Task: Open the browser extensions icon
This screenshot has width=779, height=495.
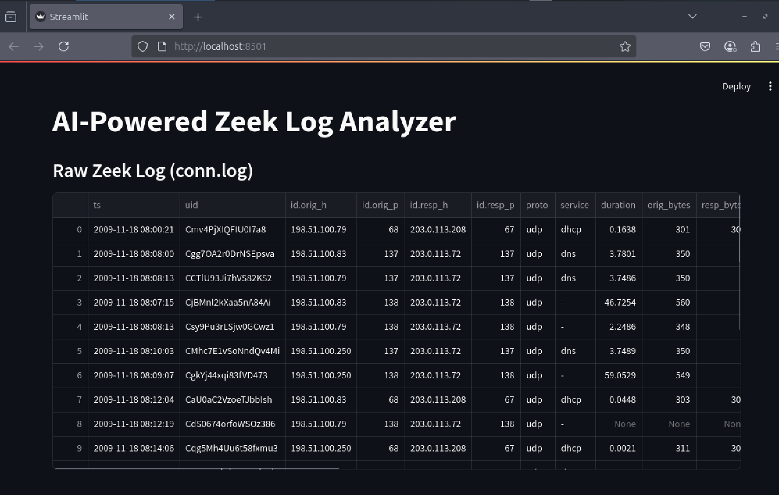Action: point(755,46)
